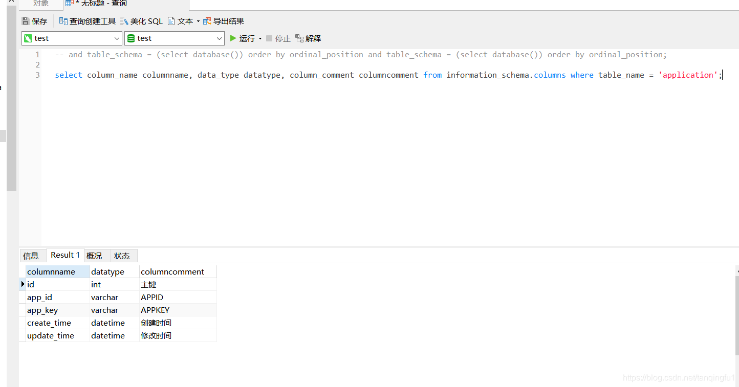This screenshot has height=387, width=739.
Task: Open the 概况 profile tab
Action: click(x=94, y=255)
